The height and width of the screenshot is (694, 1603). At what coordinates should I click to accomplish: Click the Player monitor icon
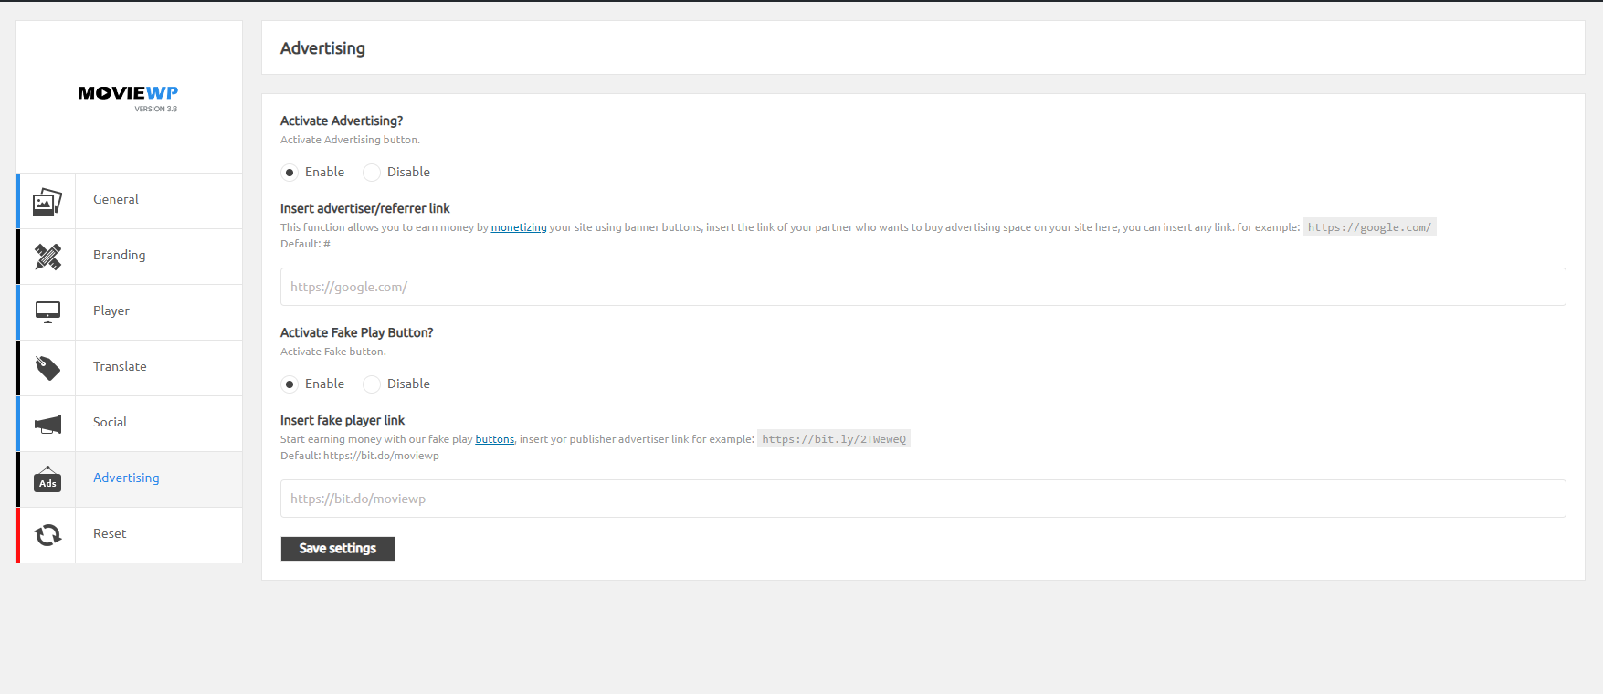[x=47, y=312]
